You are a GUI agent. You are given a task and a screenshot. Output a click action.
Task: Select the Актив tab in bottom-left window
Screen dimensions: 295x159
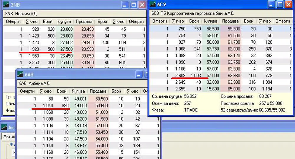pyautogui.click(x=8, y=136)
